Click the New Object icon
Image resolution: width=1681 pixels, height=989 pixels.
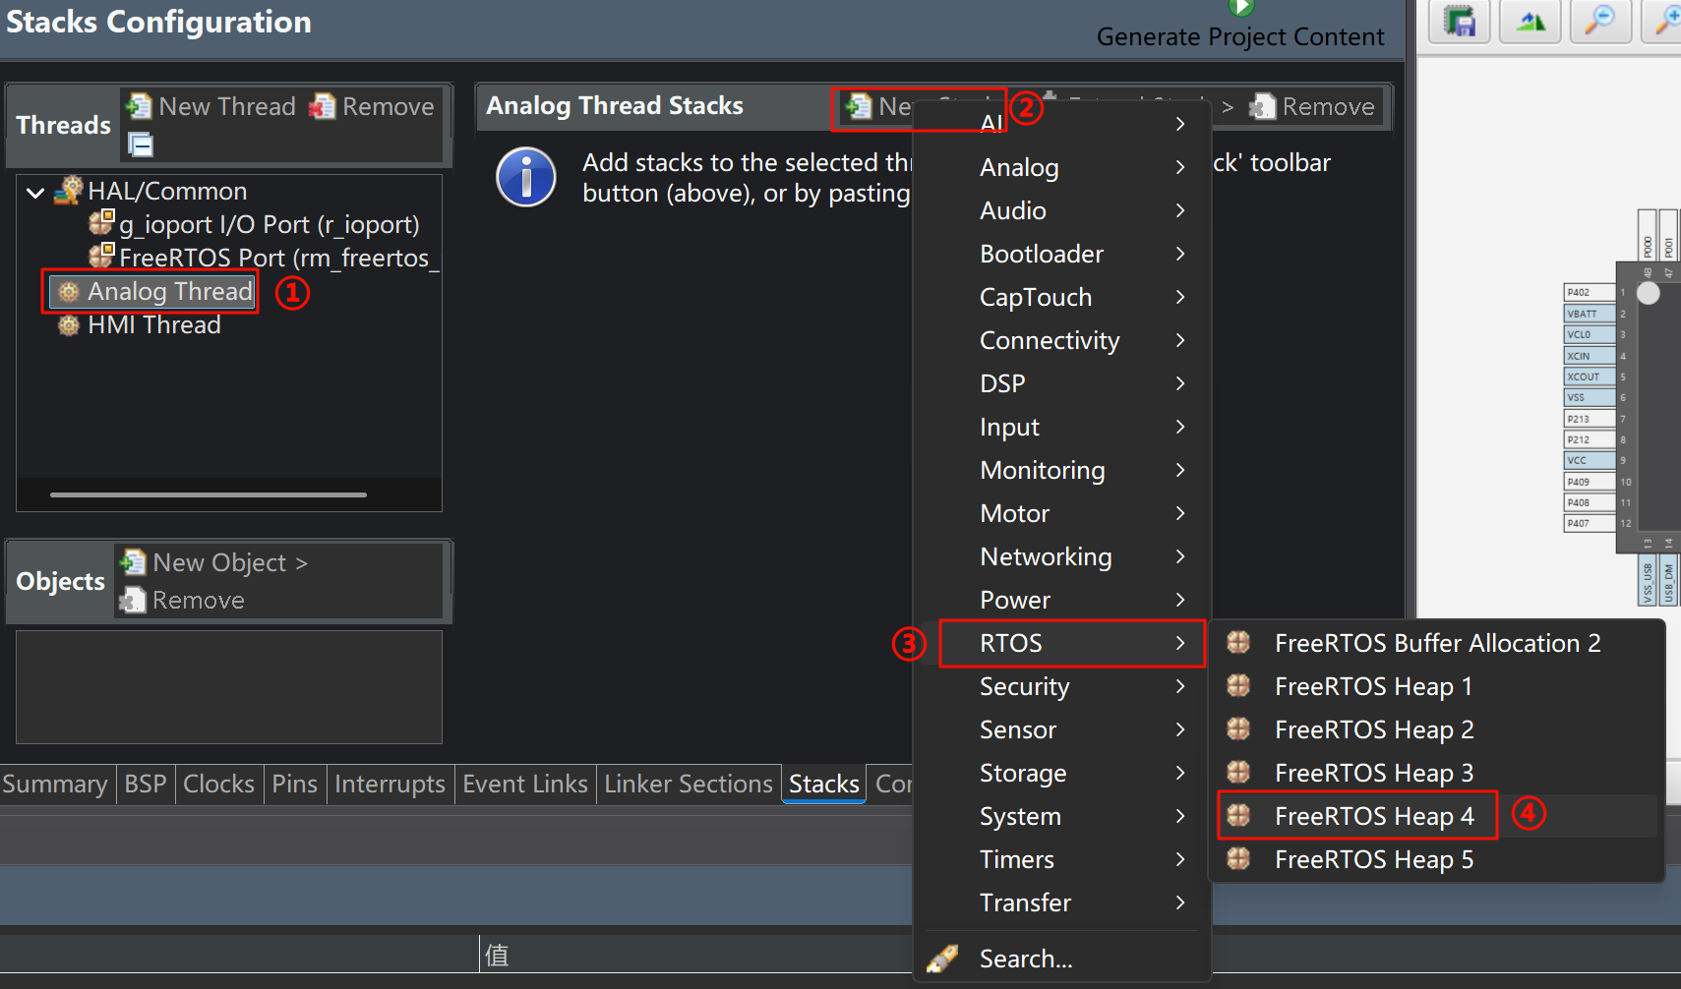pos(134,562)
